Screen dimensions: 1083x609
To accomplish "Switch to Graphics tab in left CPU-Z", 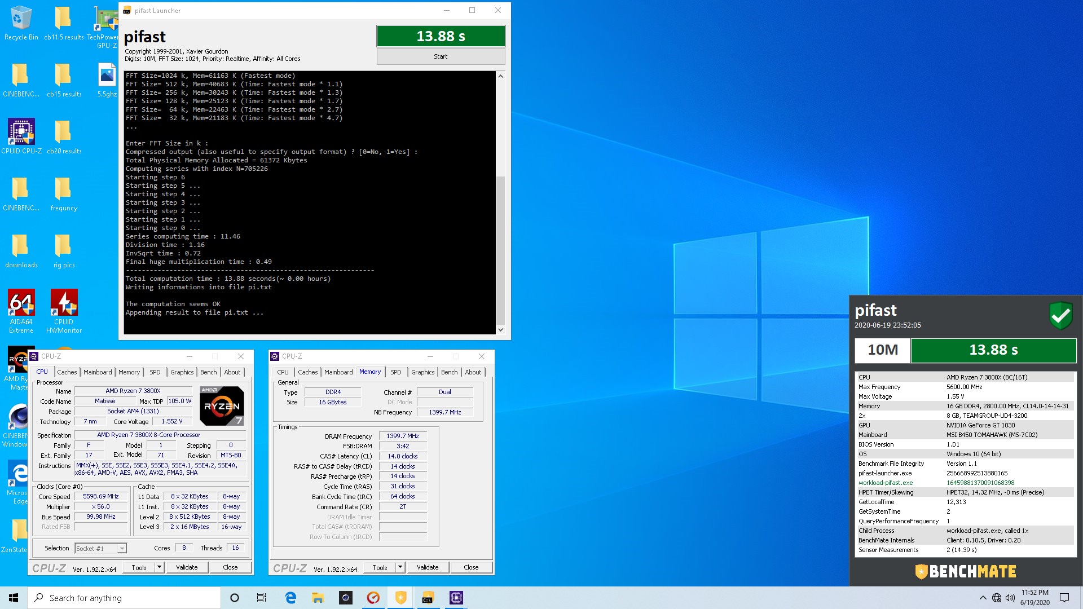I will click(x=182, y=372).
